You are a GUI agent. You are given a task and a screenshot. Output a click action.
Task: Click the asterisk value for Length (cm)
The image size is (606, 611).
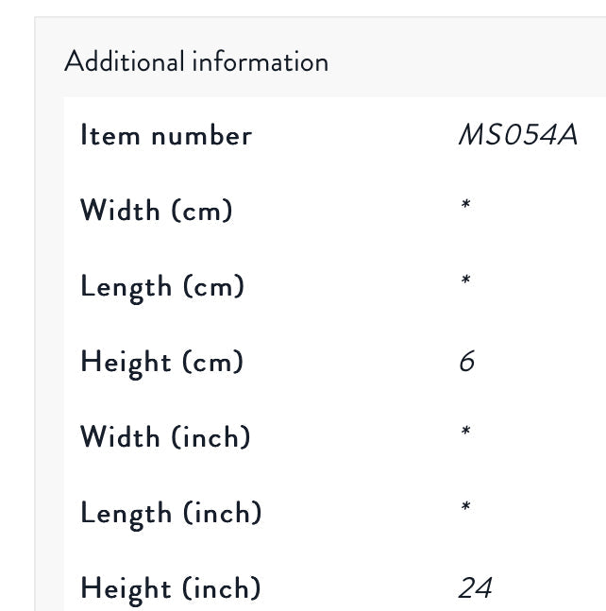coord(465,280)
